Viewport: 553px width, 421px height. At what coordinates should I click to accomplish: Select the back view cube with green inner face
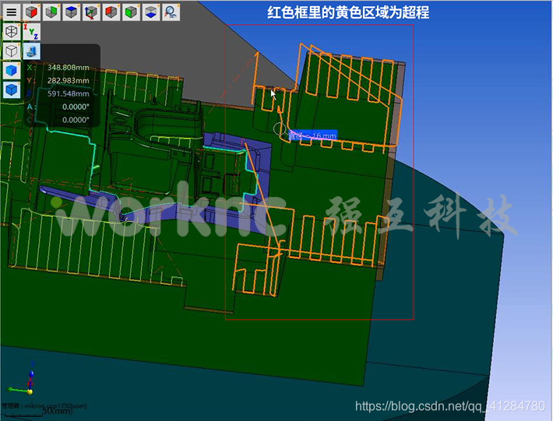pyautogui.click(x=51, y=12)
